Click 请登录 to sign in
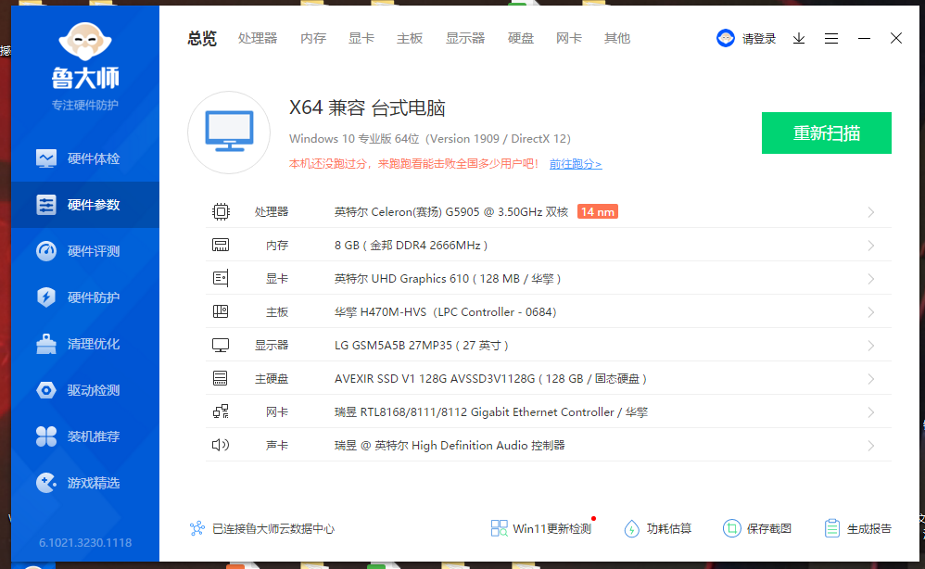 [759, 39]
